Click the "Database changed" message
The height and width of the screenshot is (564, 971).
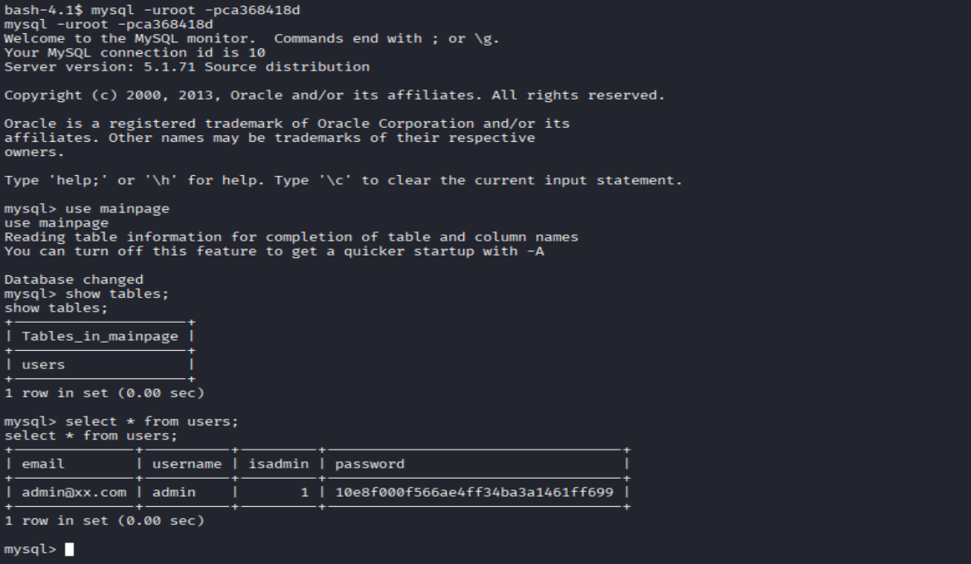click(74, 280)
